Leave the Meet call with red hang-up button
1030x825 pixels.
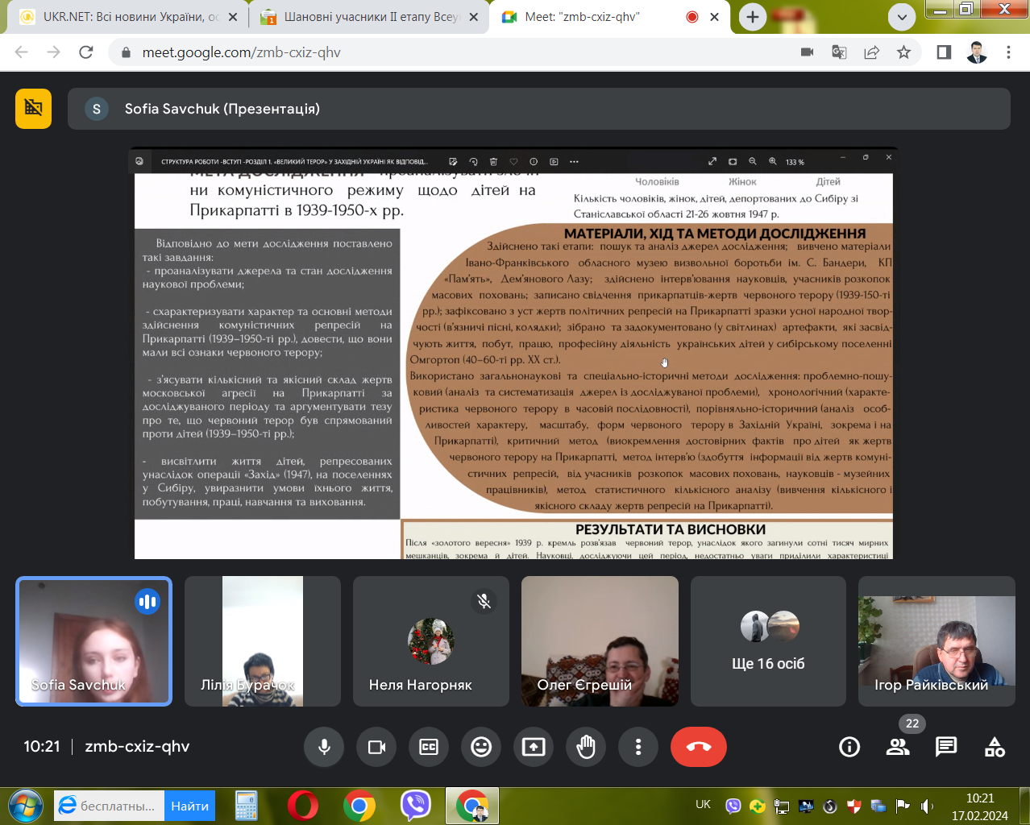tap(698, 747)
